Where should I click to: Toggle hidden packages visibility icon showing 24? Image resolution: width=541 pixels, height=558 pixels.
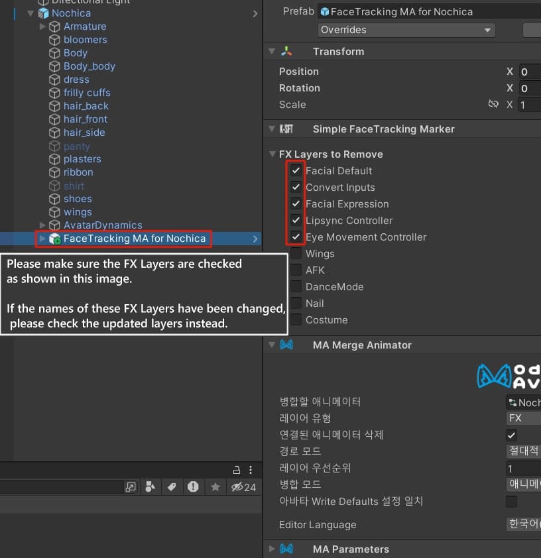243,487
